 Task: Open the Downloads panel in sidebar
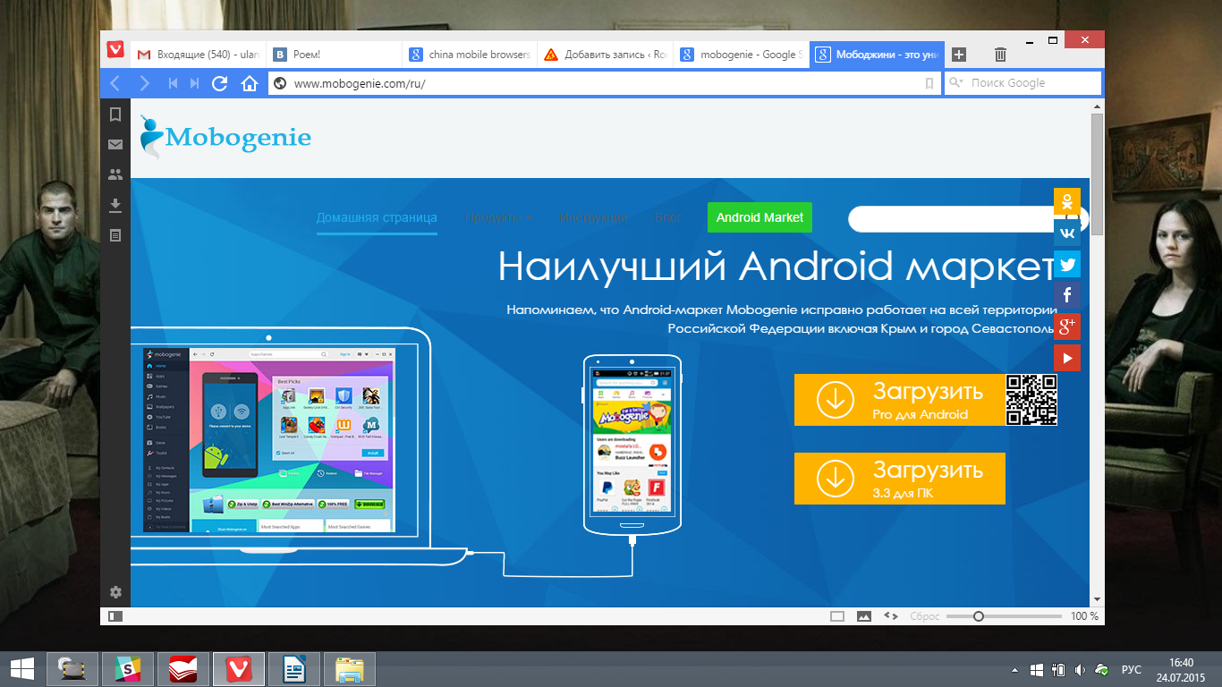(115, 205)
